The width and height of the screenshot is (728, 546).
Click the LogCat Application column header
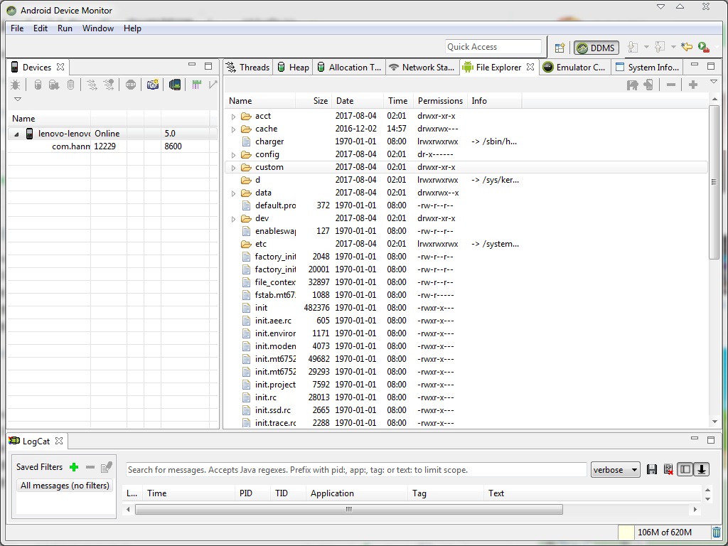tap(356, 493)
